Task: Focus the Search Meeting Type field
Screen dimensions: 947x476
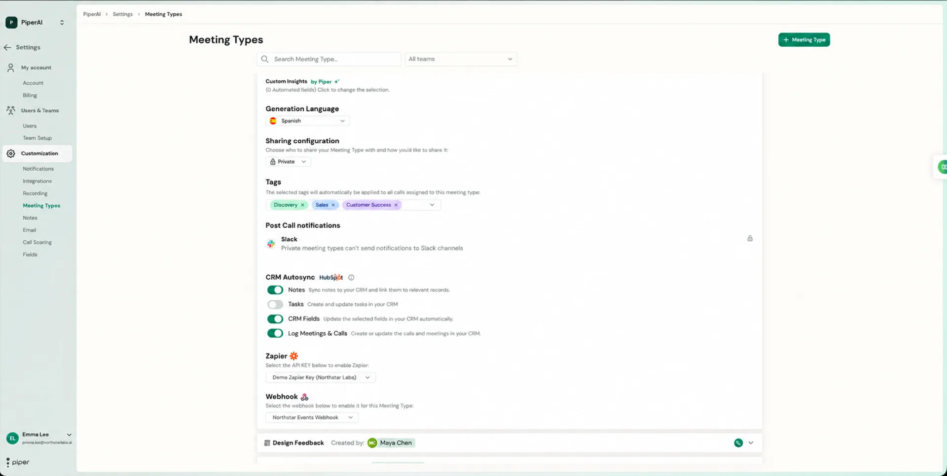Action: click(328, 59)
